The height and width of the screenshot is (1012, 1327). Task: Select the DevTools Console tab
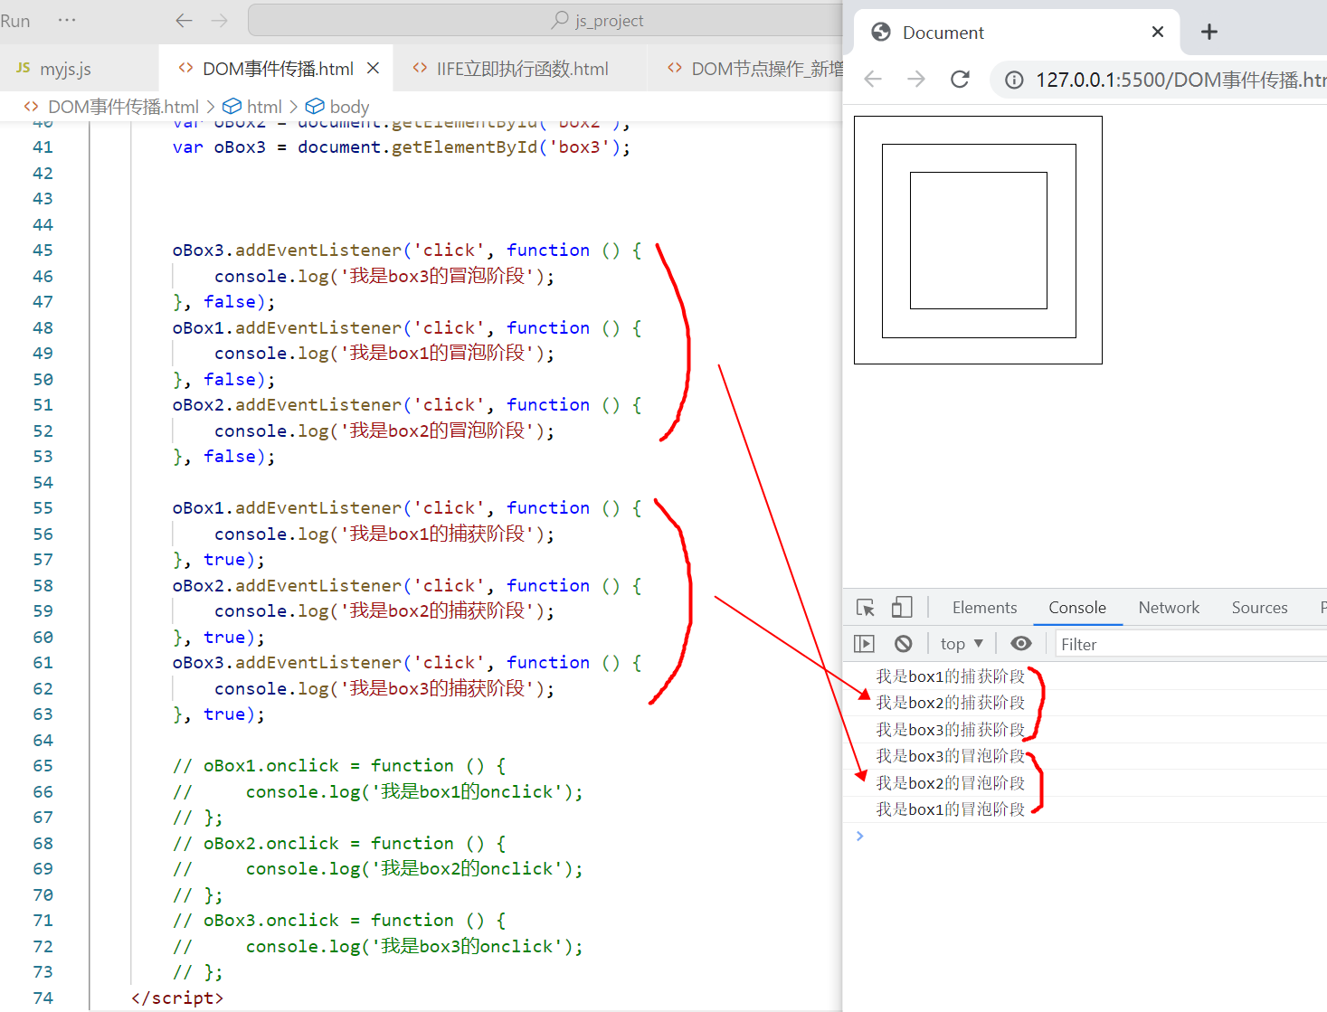point(1076,608)
